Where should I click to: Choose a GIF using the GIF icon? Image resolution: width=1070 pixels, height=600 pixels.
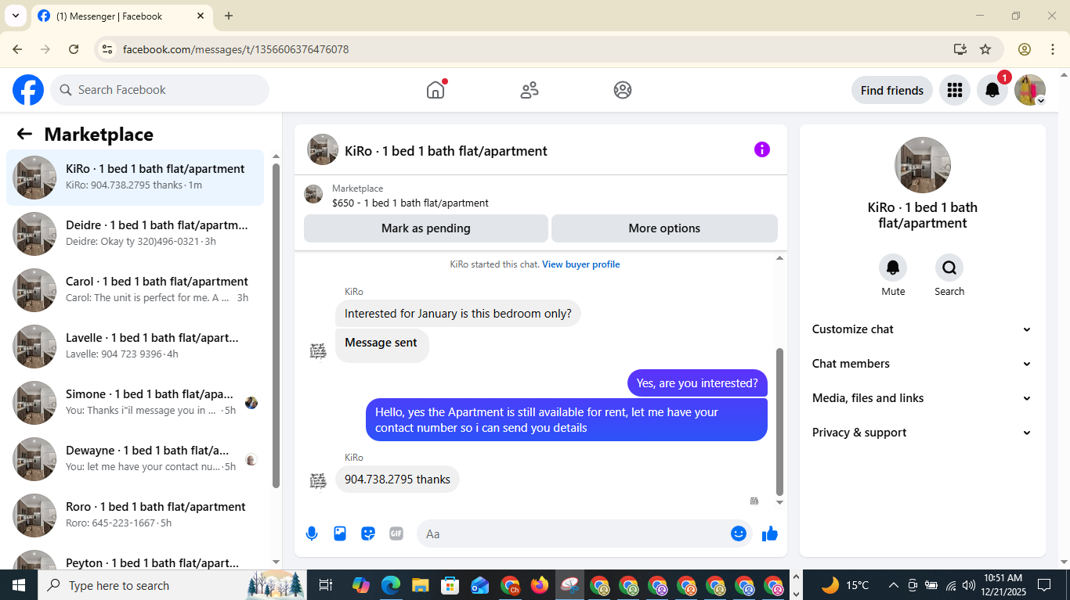(x=396, y=534)
